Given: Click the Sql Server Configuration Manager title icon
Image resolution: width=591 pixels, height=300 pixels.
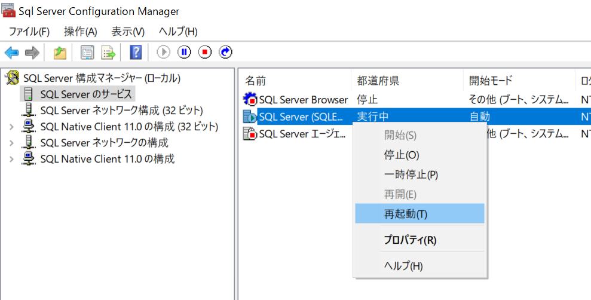Looking at the screenshot, I should 9,10.
